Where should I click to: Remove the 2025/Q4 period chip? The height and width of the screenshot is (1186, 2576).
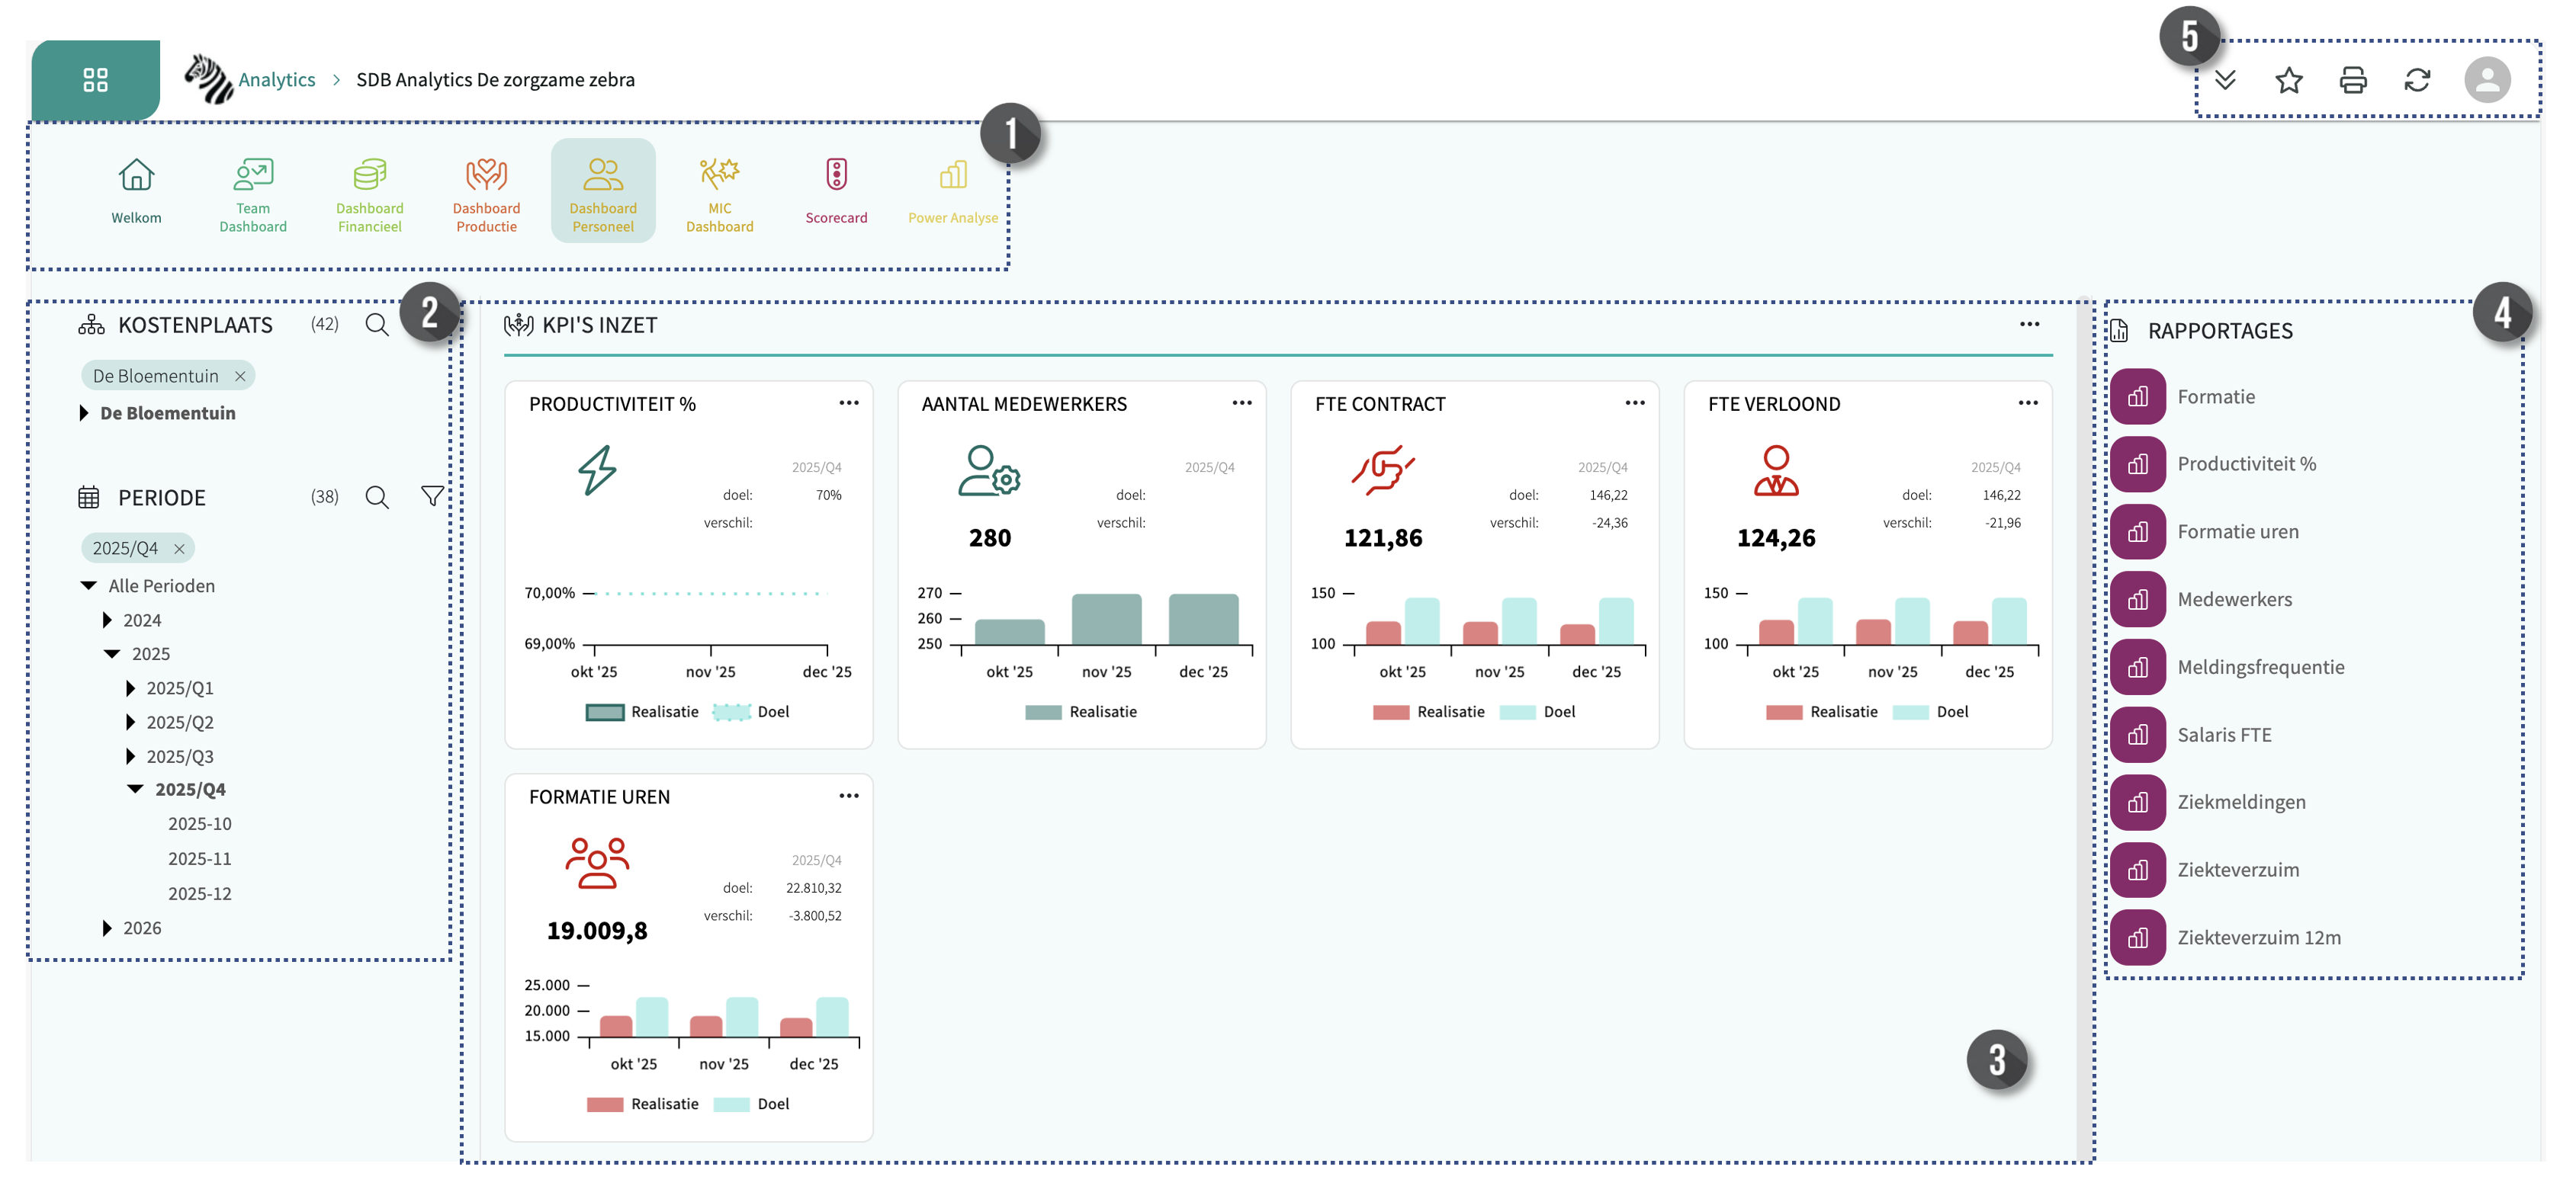click(179, 549)
